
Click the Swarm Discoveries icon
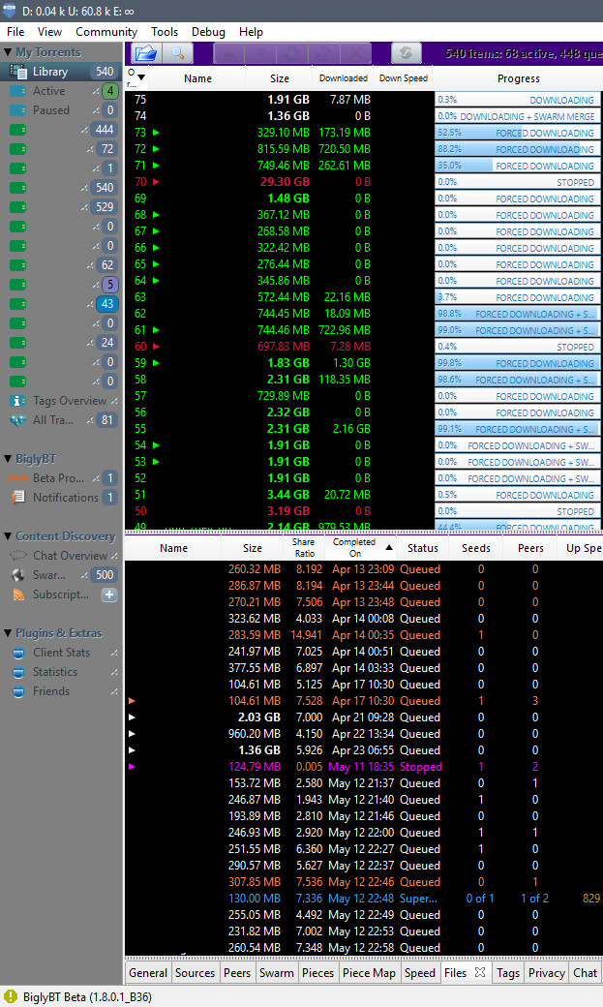[18, 575]
